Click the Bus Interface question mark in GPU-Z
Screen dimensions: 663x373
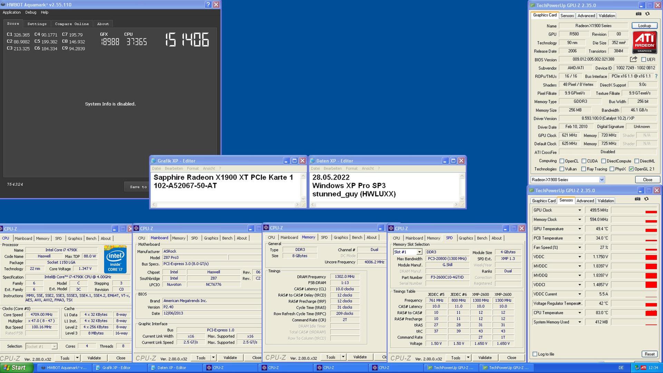click(656, 76)
